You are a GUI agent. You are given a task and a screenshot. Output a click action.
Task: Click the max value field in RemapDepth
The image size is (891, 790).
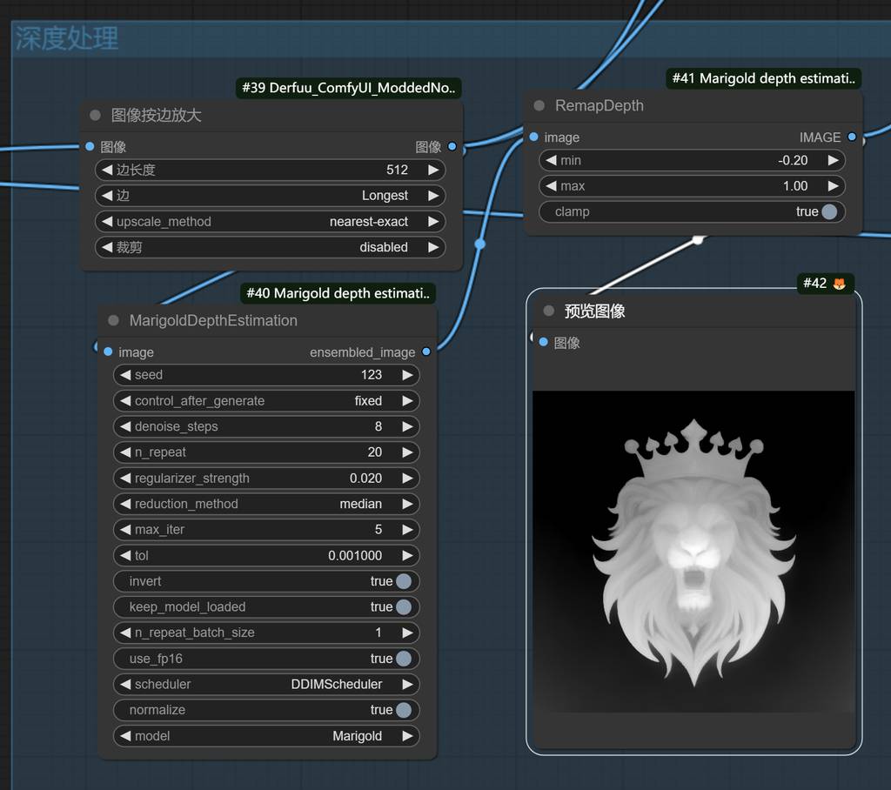(x=692, y=186)
